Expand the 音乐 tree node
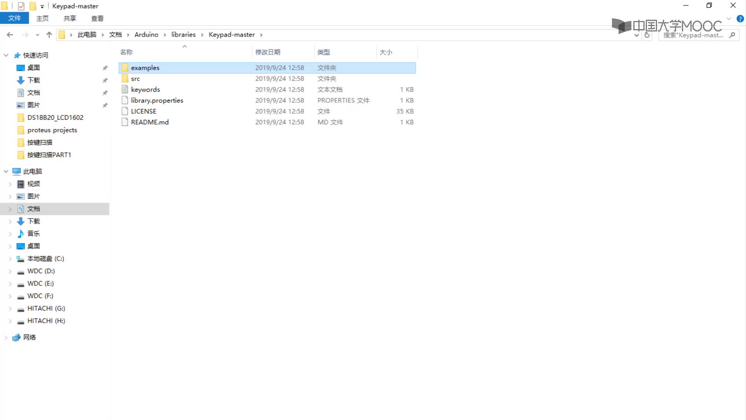Screen dimensions: 746x420 (10, 234)
